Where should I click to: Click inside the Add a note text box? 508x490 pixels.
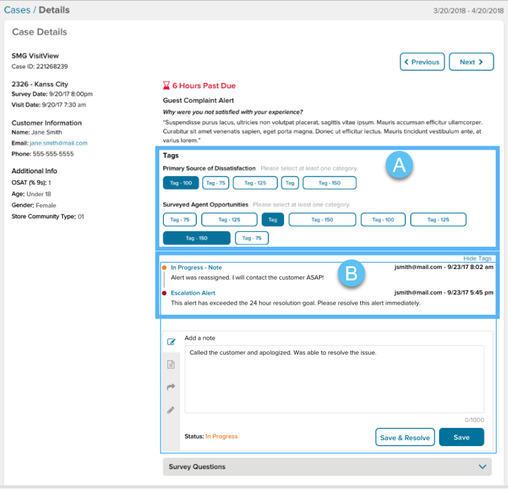(x=334, y=377)
